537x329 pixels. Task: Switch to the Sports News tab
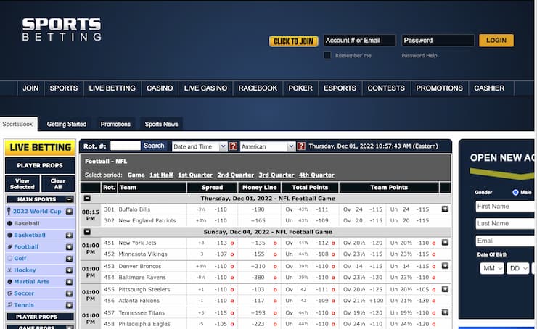pos(161,124)
